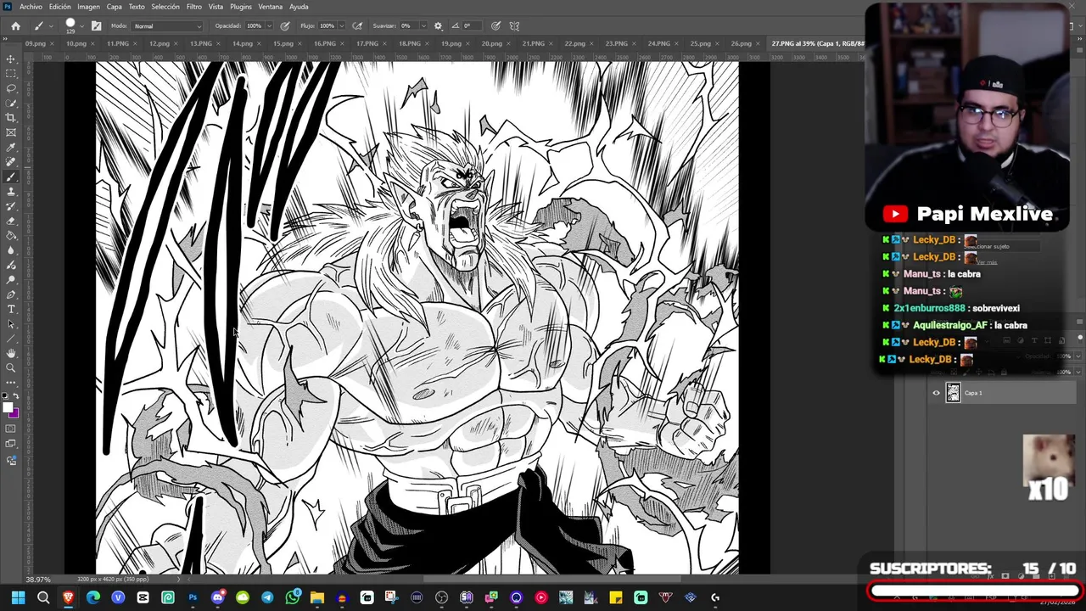Open Photoshop from the taskbar

[x=193, y=597]
